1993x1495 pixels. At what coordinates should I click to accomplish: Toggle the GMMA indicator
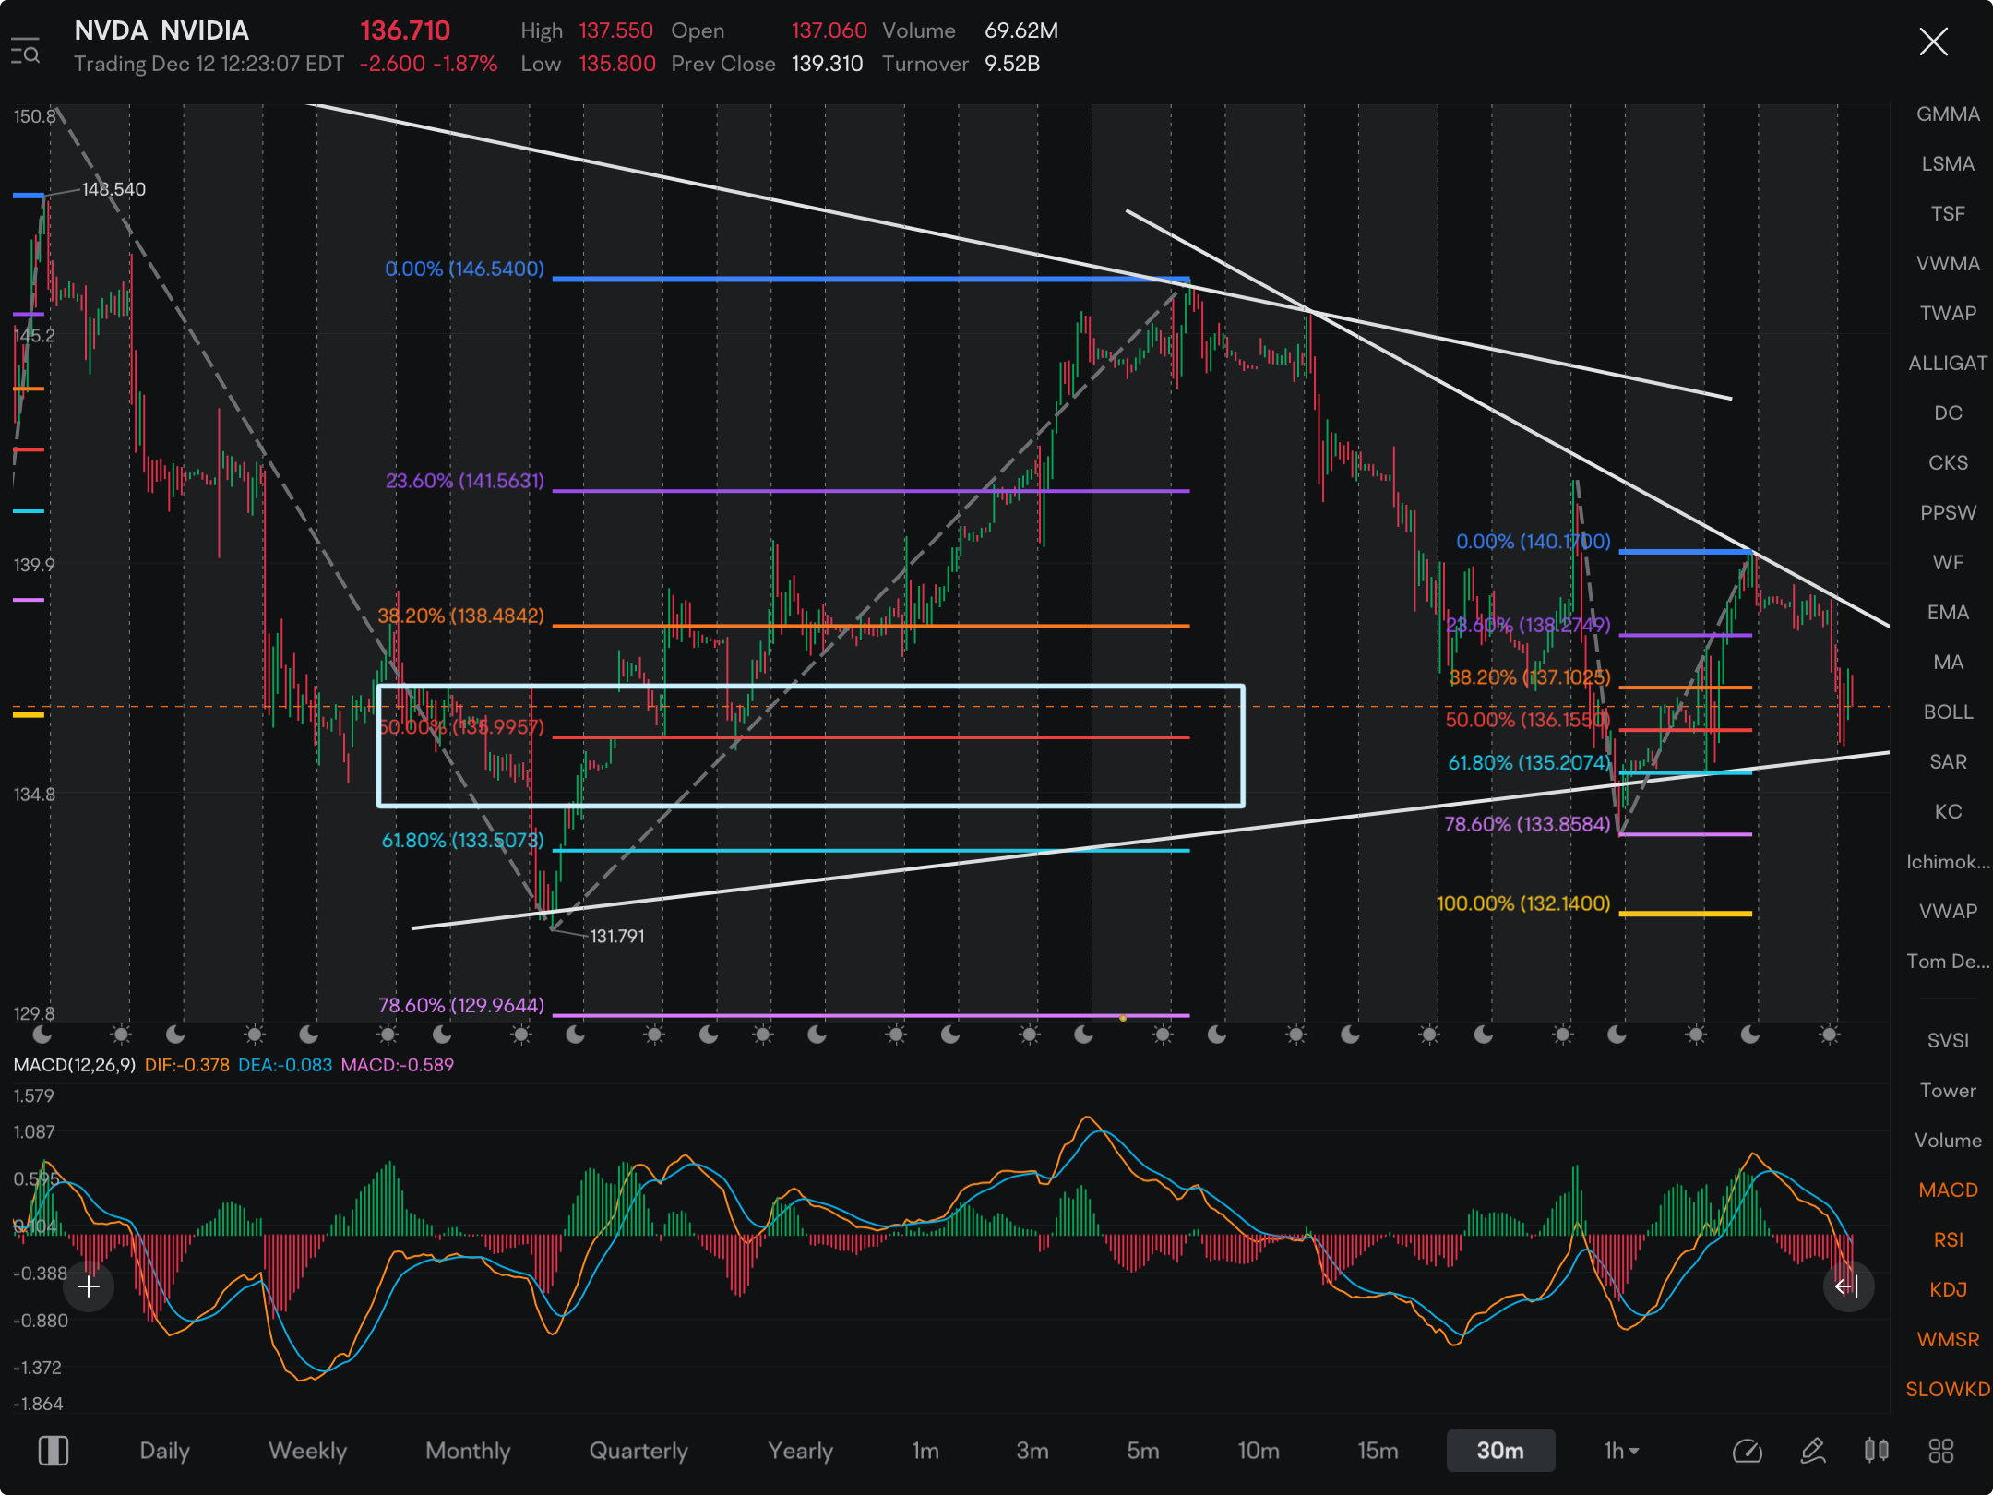coord(1948,114)
